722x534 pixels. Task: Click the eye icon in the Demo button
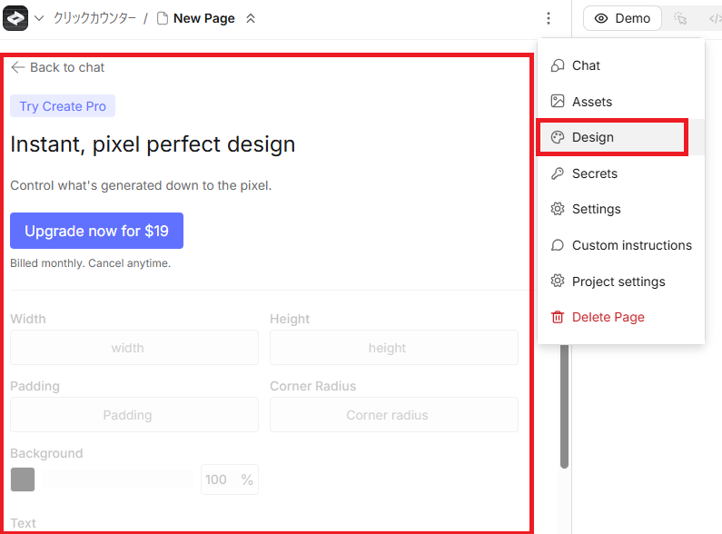click(x=601, y=18)
